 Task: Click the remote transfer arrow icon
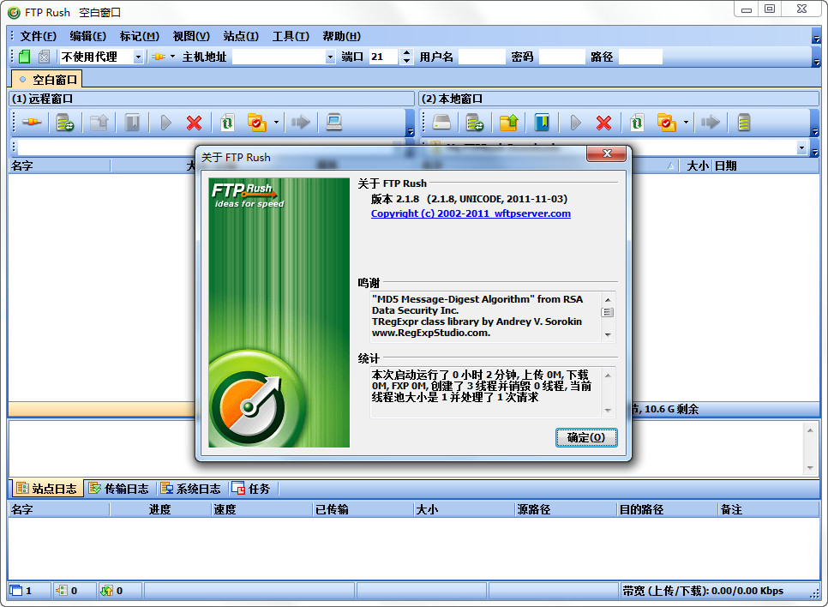point(301,123)
